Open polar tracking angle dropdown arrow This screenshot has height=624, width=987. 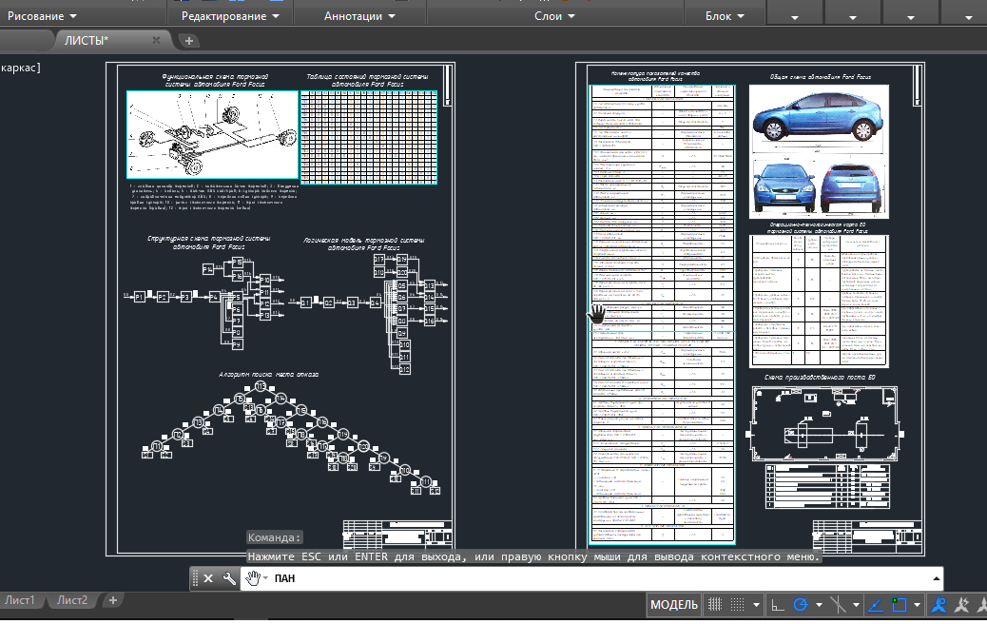pos(819,605)
